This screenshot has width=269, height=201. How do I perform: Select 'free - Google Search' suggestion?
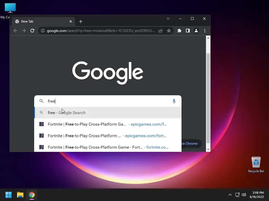(108, 113)
